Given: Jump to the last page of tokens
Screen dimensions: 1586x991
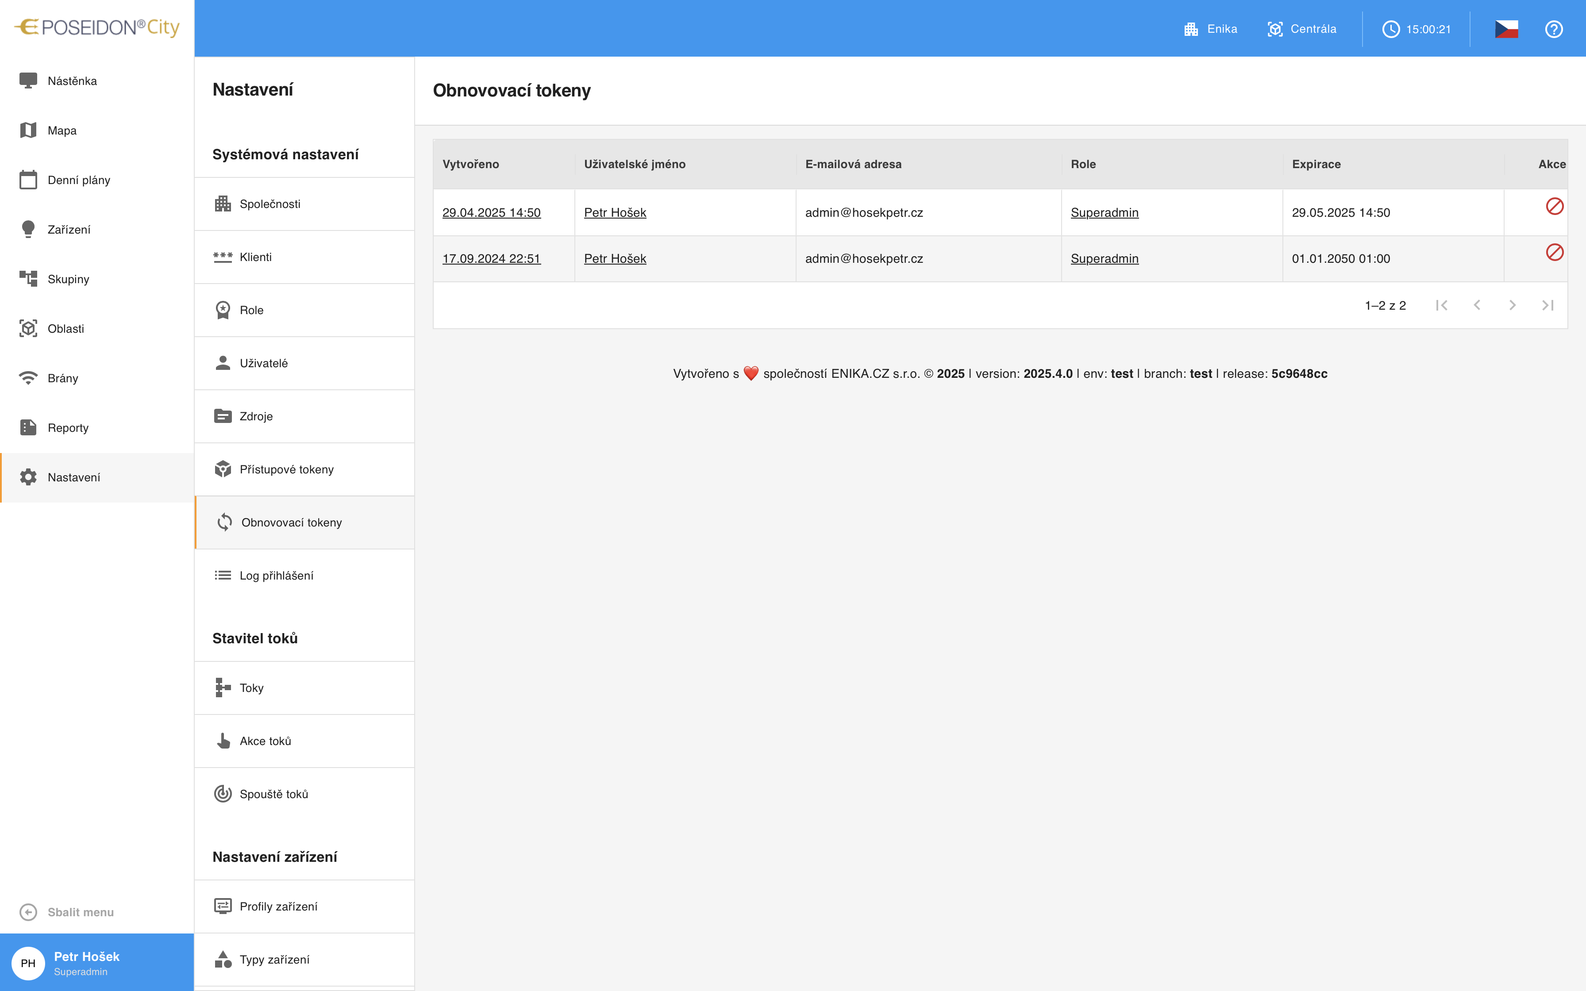Looking at the screenshot, I should (x=1548, y=305).
